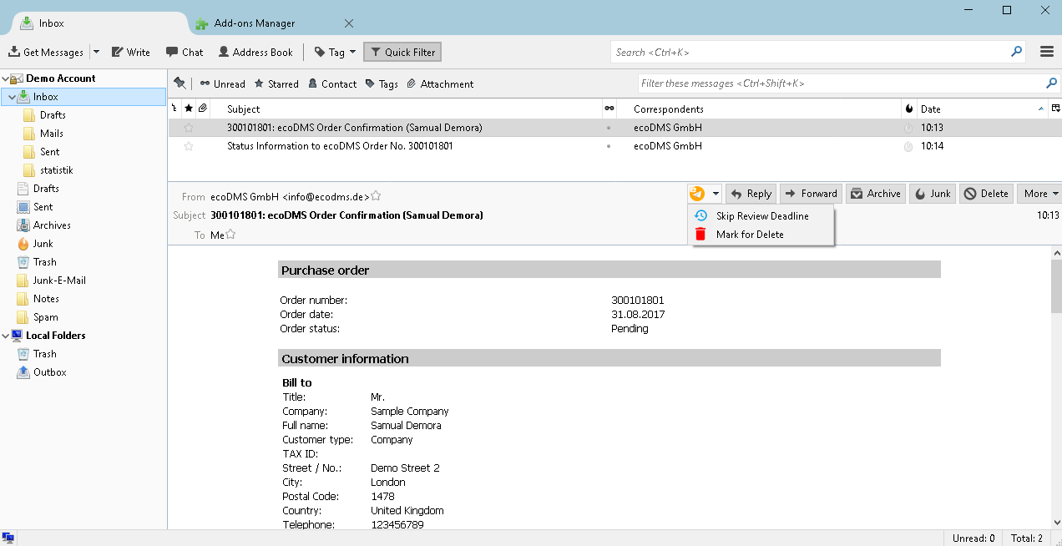The width and height of the screenshot is (1062, 546).
Task: Open the Archives folder
Action: pos(52,225)
